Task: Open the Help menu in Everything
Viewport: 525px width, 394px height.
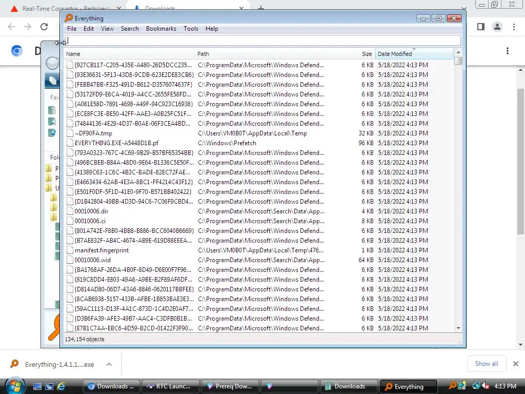Action: tap(212, 29)
